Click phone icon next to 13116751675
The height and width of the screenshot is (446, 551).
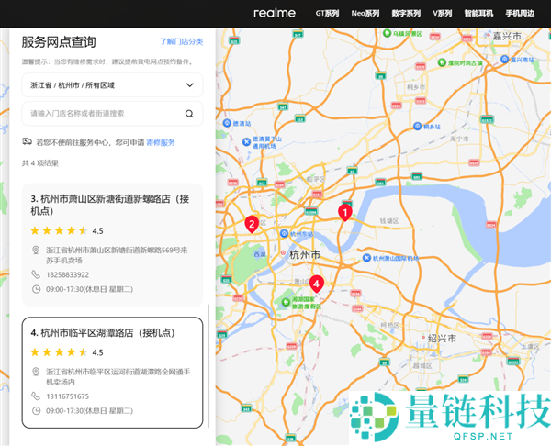pyautogui.click(x=36, y=396)
